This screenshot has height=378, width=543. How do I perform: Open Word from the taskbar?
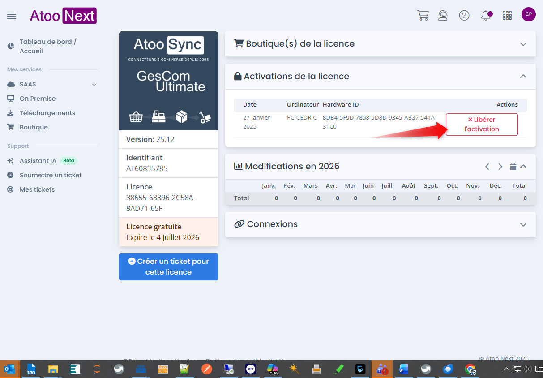pyautogui.click(x=404, y=369)
